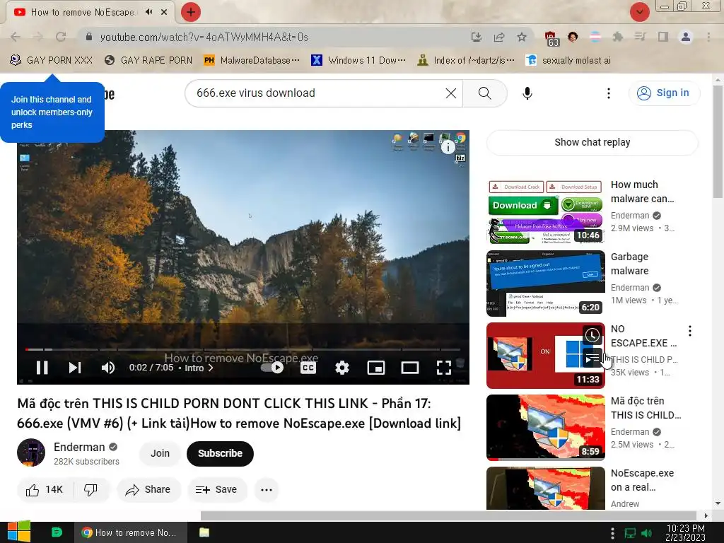Click the video progress bar
The height and width of the screenshot is (543, 724).
pos(243,349)
